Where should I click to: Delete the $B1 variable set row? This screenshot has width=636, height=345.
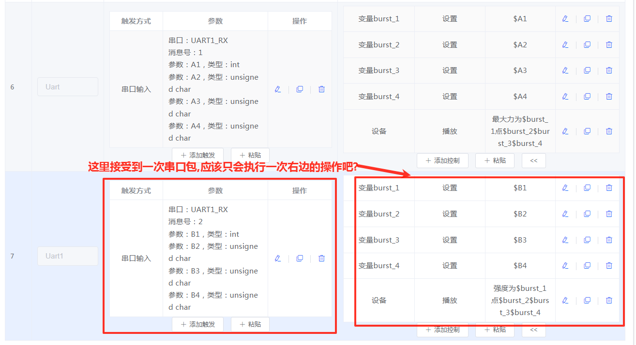609,187
